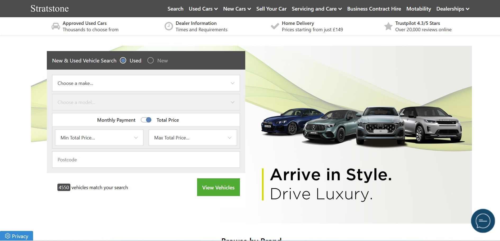Toggle Monthly Payment / Total Price switch
The height and width of the screenshot is (241, 500).
[146, 120]
